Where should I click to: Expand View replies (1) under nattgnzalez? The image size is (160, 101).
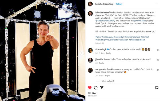[108, 81]
